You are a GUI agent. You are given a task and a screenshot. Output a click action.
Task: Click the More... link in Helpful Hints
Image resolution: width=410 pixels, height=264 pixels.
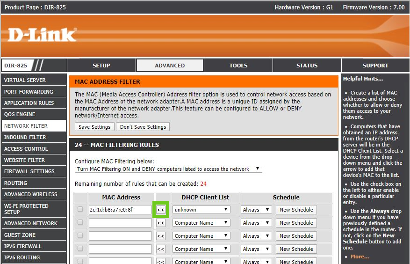[360, 257]
